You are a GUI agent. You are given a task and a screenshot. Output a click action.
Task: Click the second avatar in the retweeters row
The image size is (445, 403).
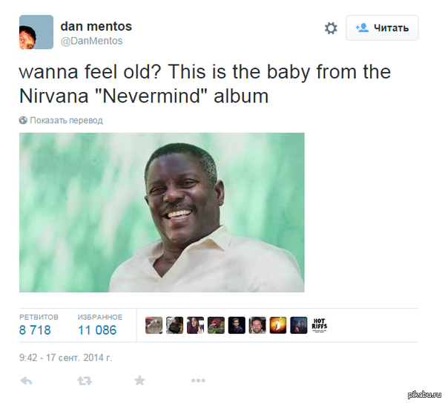(x=174, y=325)
